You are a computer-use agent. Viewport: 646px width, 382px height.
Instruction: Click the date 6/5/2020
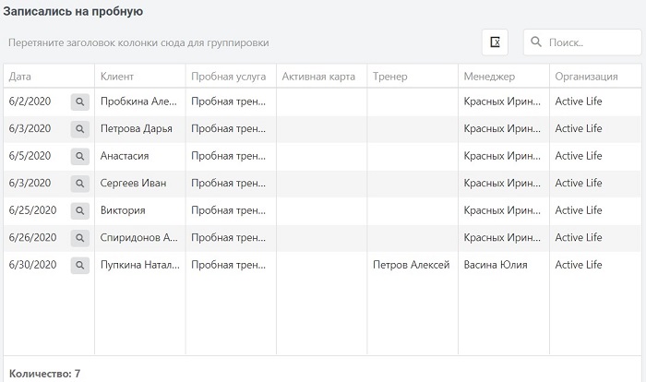[30, 156]
